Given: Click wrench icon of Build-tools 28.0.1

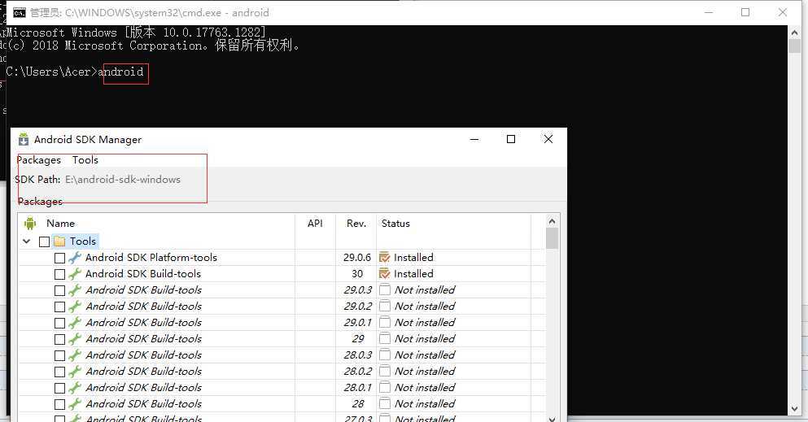Looking at the screenshot, I should pos(75,388).
